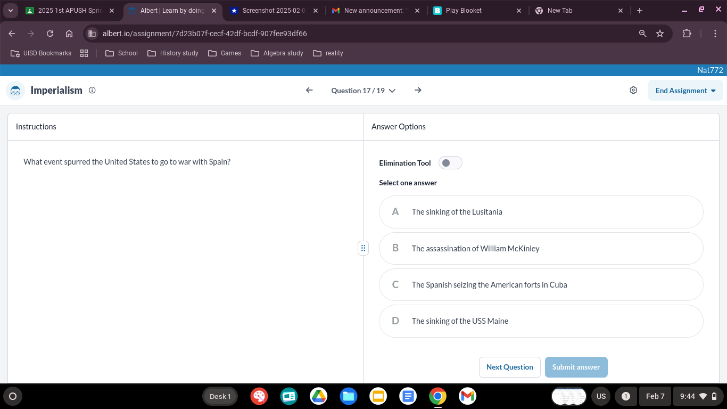The height and width of the screenshot is (409, 727).
Task: Click the Nat772 username text
Action: click(710, 70)
